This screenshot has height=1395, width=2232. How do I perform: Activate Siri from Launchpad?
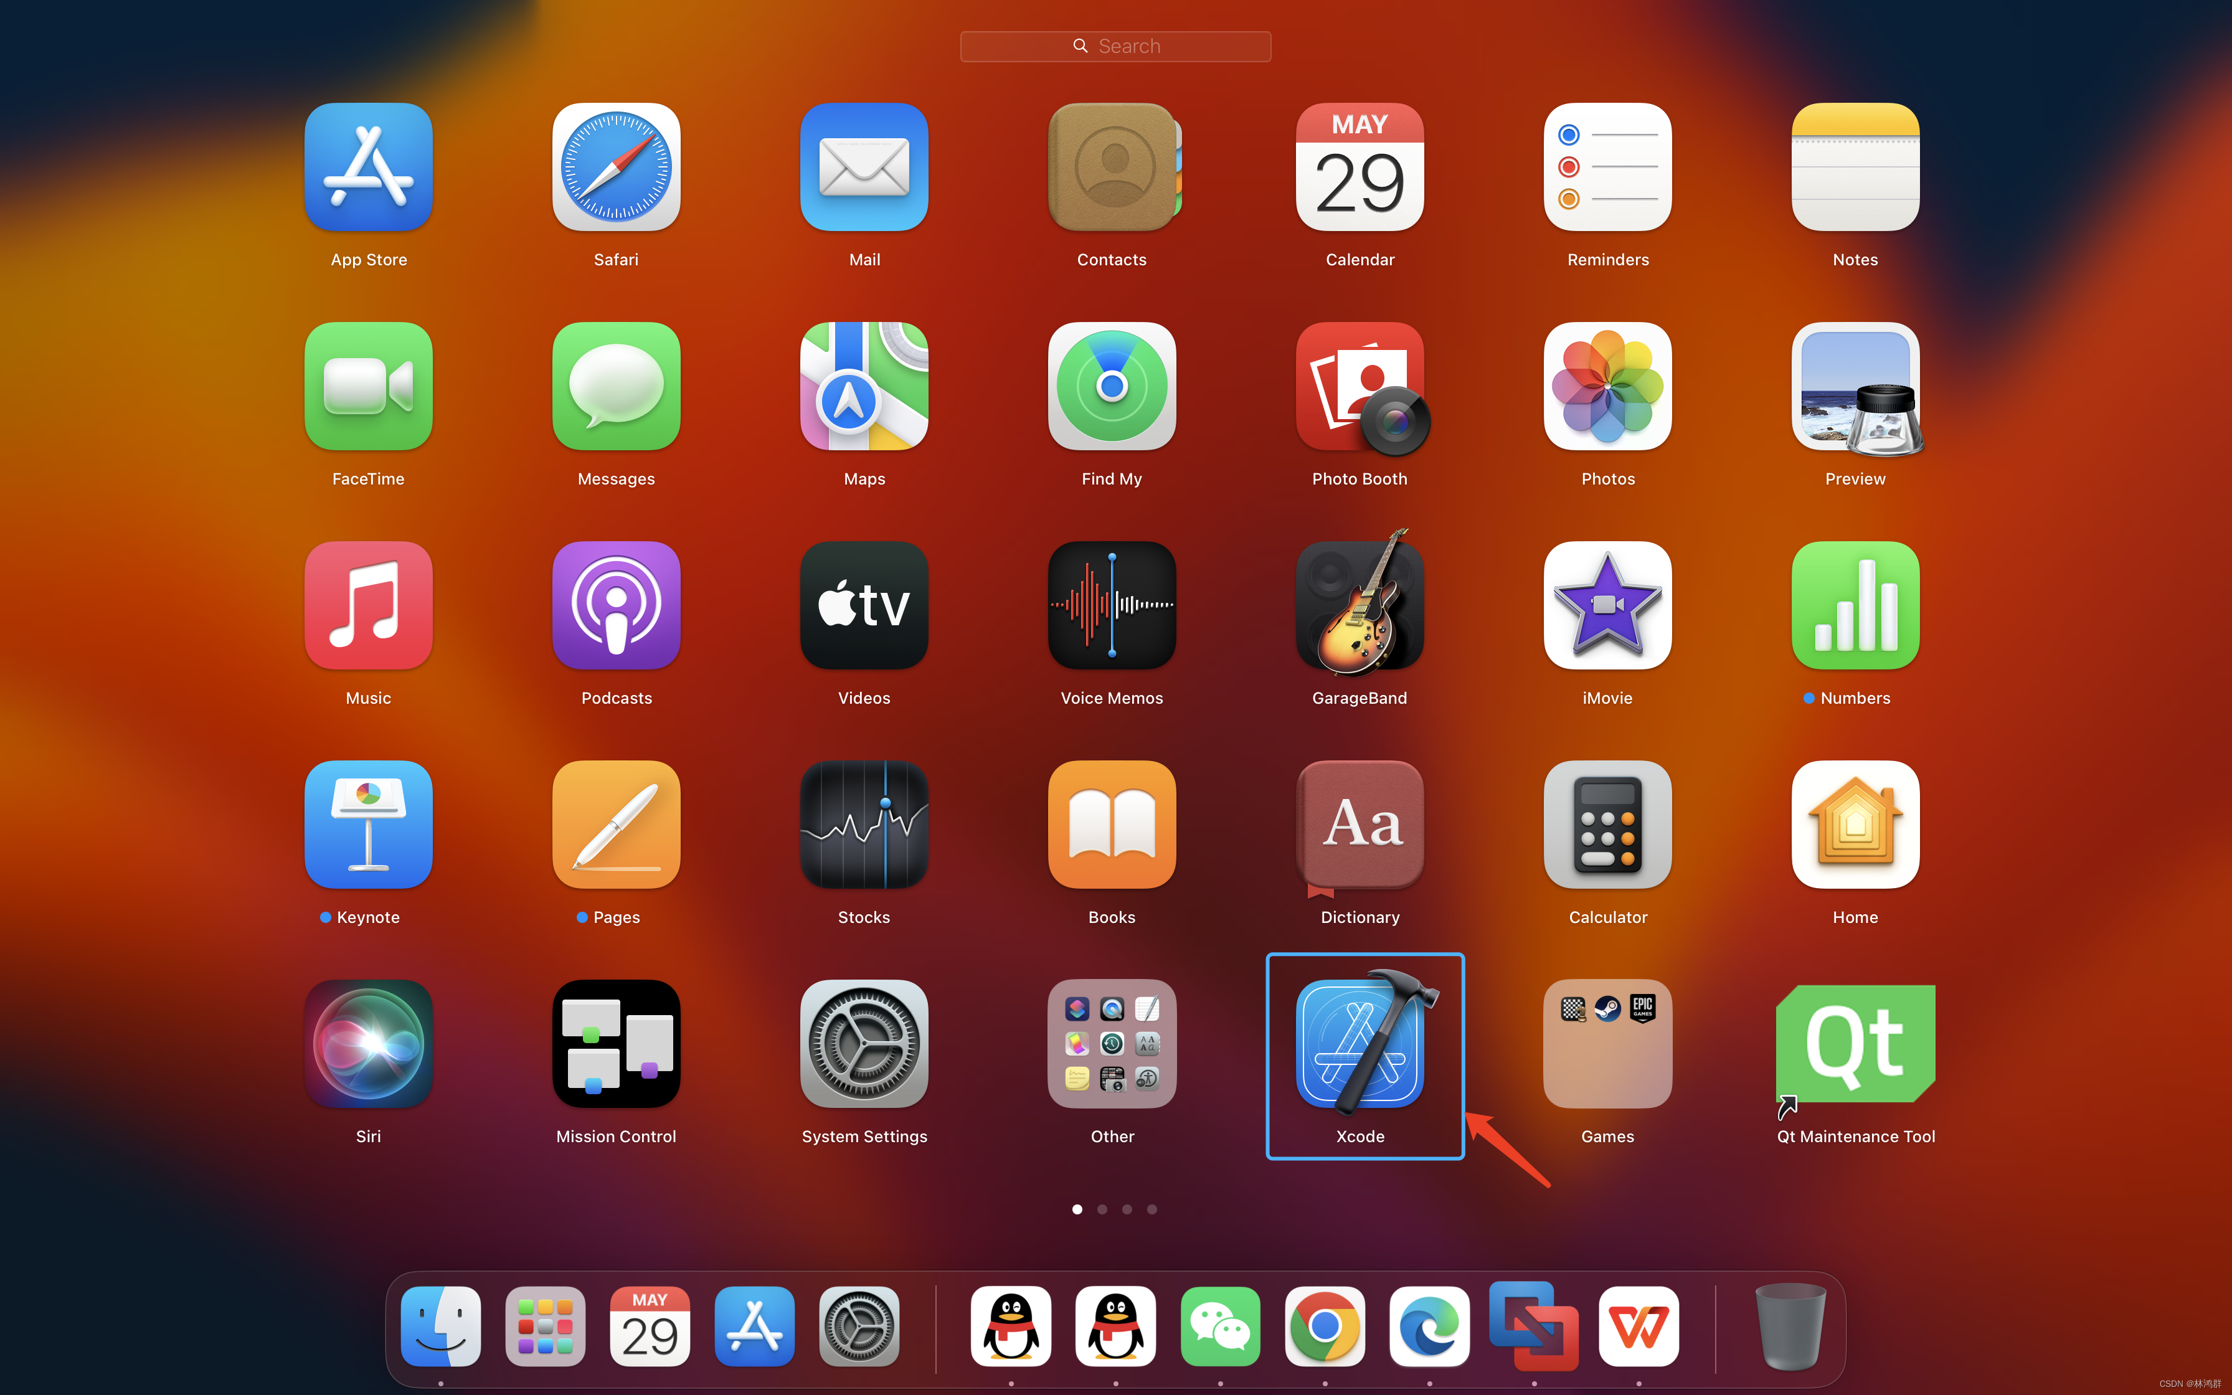click(x=368, y=1044)
